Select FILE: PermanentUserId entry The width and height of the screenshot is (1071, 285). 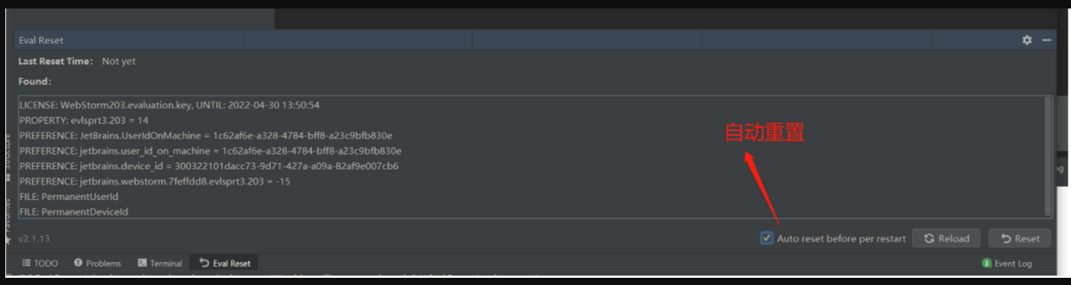(69, 196)
